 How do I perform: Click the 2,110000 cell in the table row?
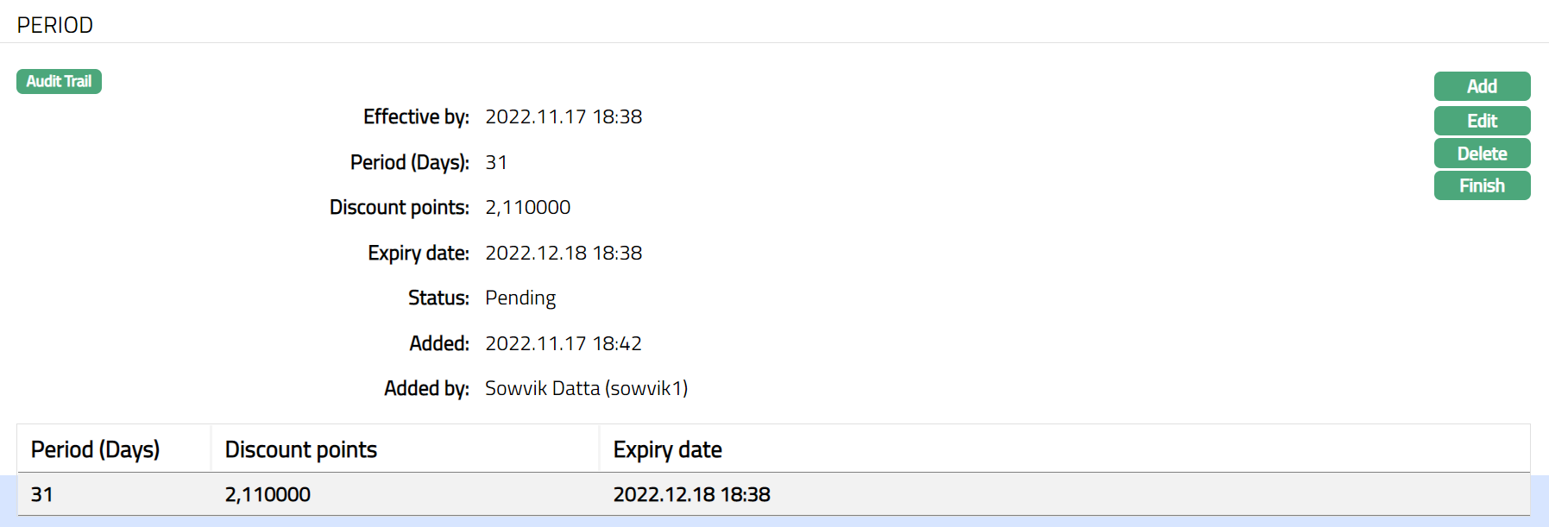click(x=268, y=494)
